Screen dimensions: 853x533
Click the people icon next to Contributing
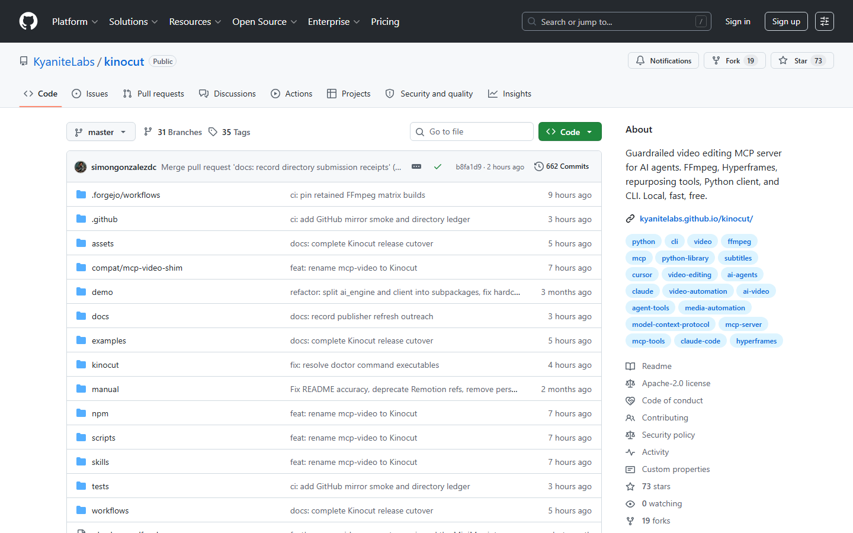point(630,418)
